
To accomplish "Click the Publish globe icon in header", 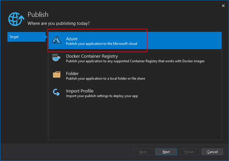I will [16, 19].
